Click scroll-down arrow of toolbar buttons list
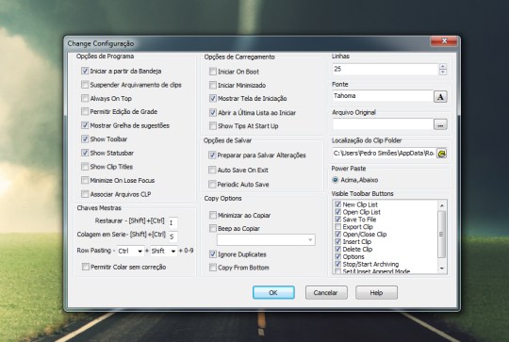509x342 pixels. click(x=442, y=269)
